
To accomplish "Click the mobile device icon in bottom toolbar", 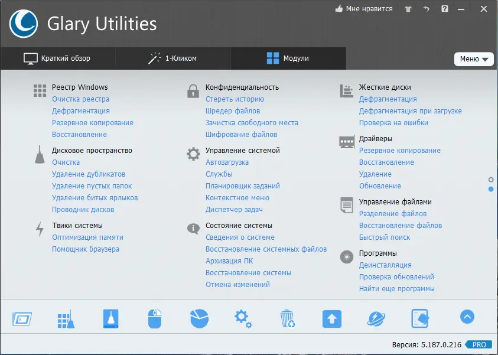I will pos(420,319).
